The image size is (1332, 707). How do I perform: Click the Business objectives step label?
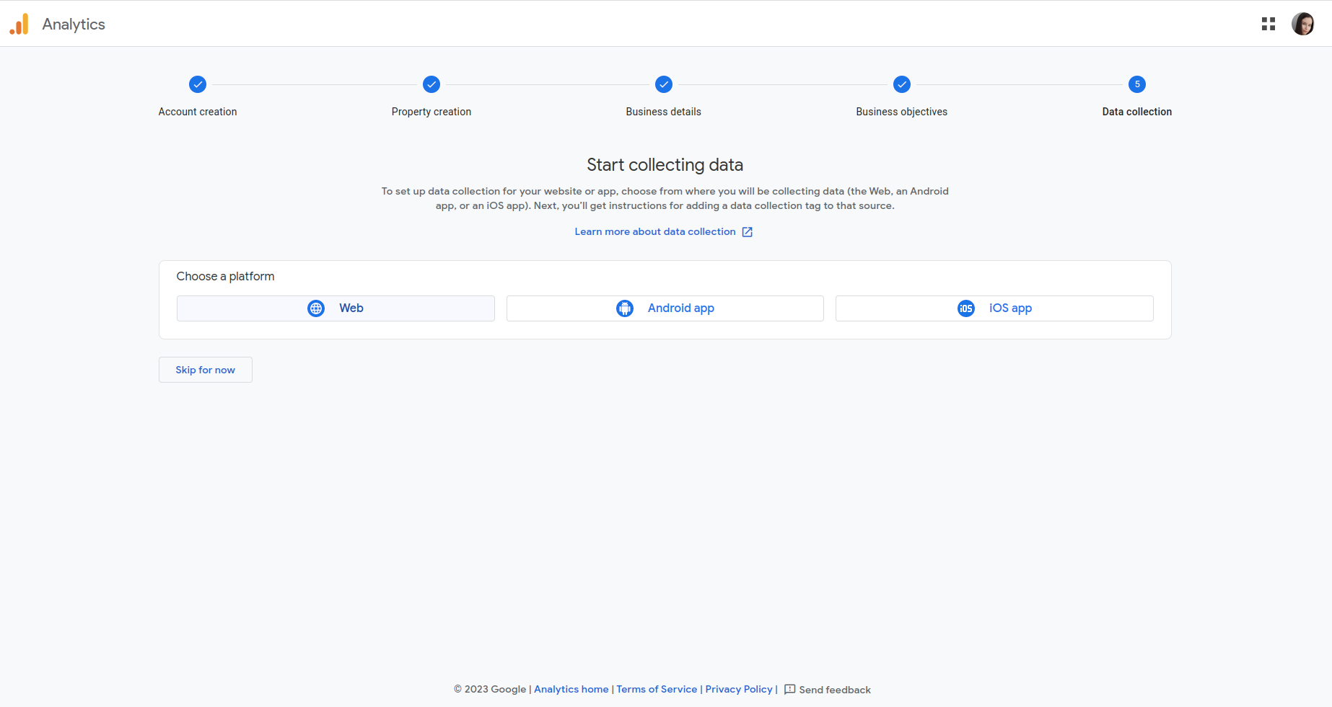[901, 112]
